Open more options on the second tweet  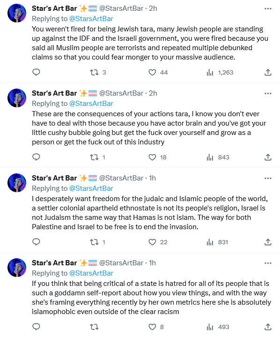268,93
